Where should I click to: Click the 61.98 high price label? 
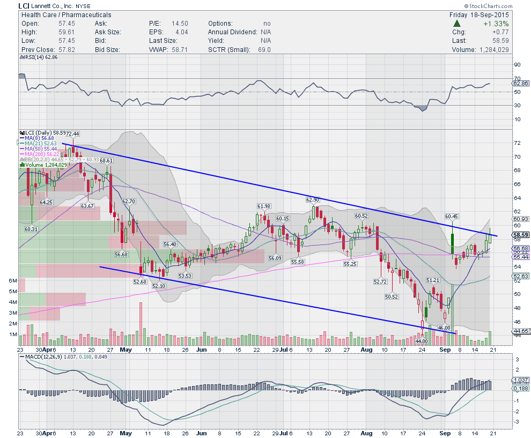pos(264,206)
